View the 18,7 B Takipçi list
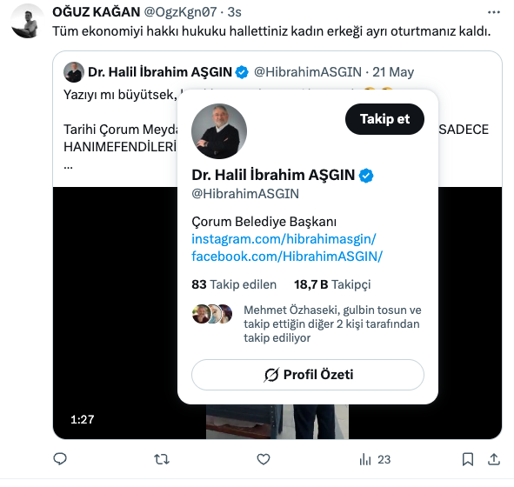Screen dimensions: 514x487 pyautogui.click(x=332, y=284)
